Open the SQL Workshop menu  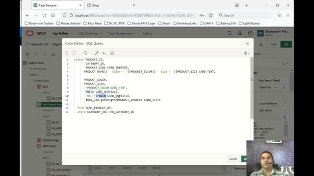pos(90,33)
